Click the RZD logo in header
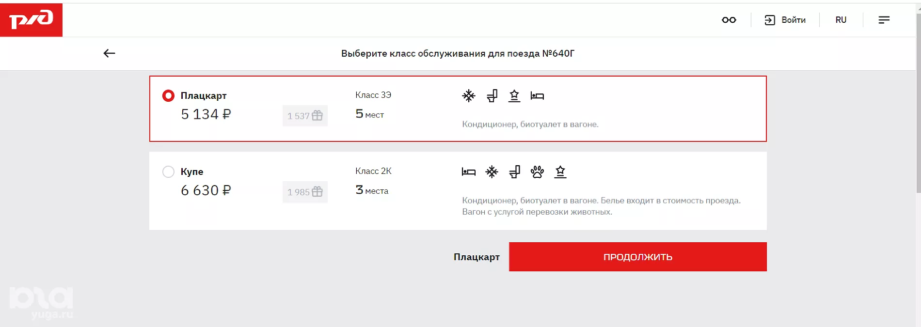Viewport: 921px width, 327px height. 31,20
